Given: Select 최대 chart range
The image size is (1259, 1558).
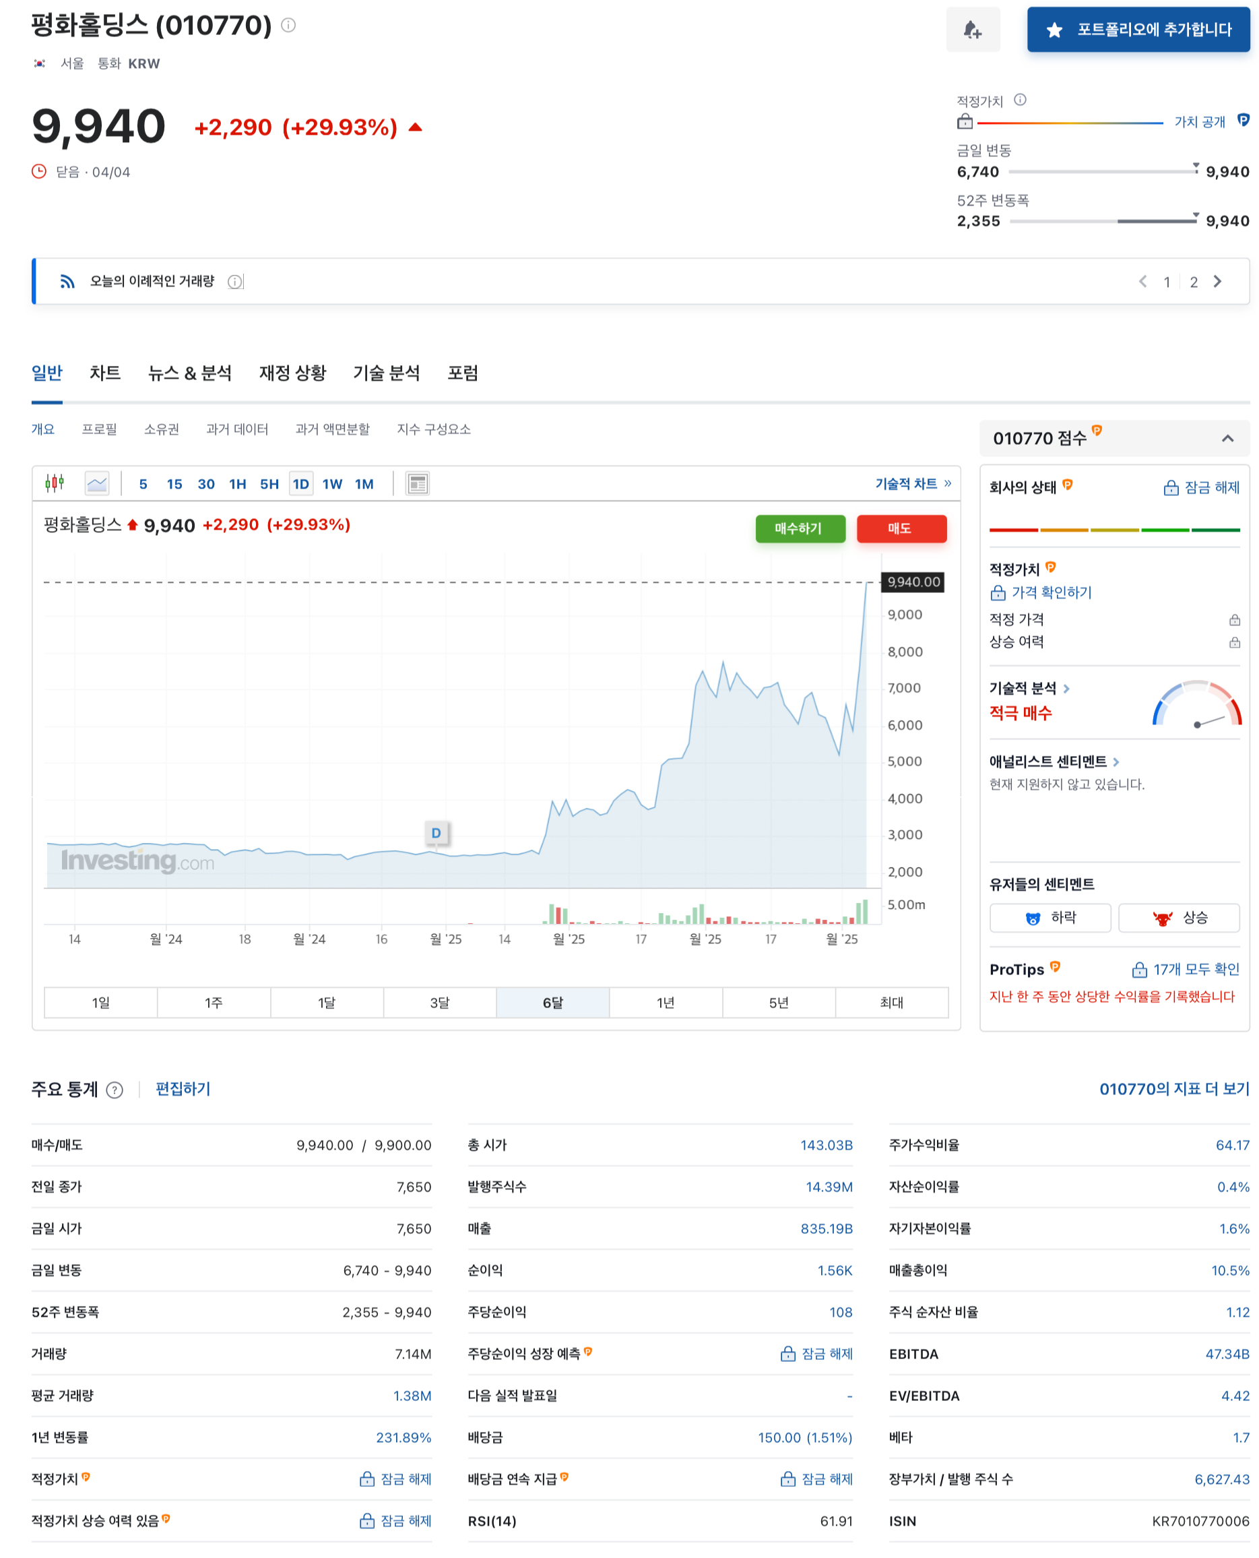Looking at the screenshot, I should (891, 1003).
